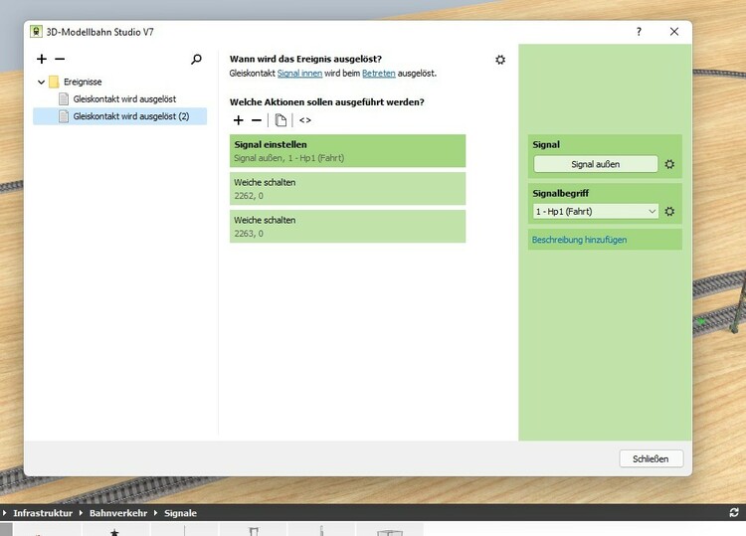This screenshot has width=746, height=536.
Task: Expand the Bahnverkehr breadcrumb arrow
Action: [x=81, y=513]
